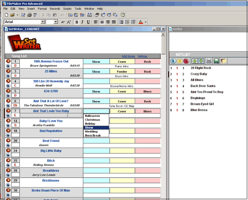
Task: Open the font size dropdown
Action: coord(56,22)
